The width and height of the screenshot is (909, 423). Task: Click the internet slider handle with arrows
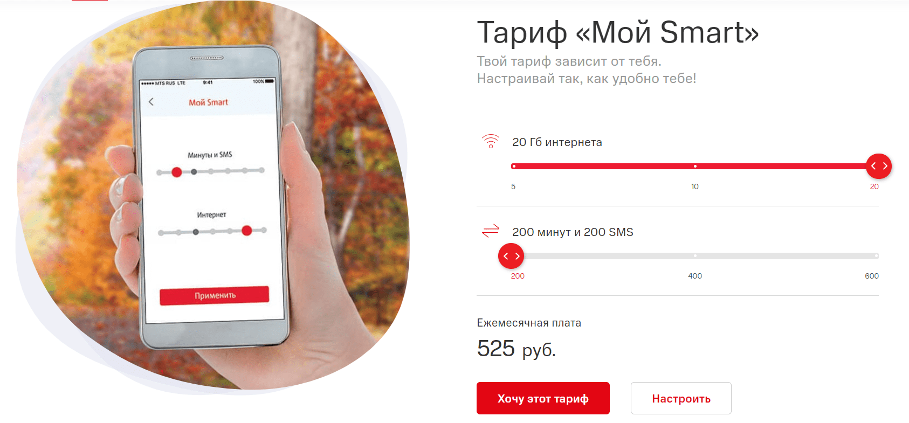point(879,166)
